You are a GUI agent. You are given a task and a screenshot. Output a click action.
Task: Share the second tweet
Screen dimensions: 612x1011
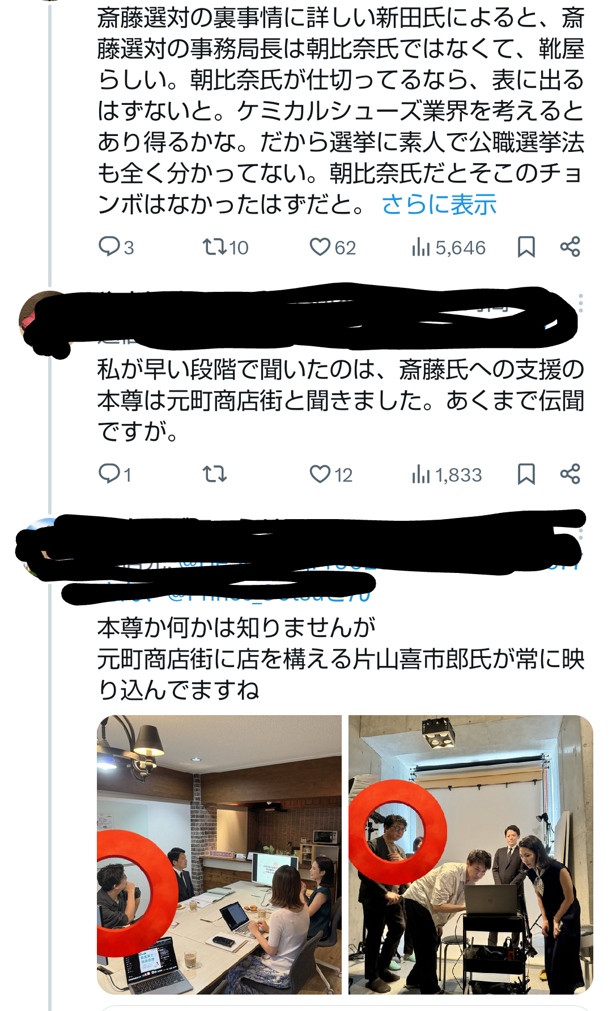(570, 474)
